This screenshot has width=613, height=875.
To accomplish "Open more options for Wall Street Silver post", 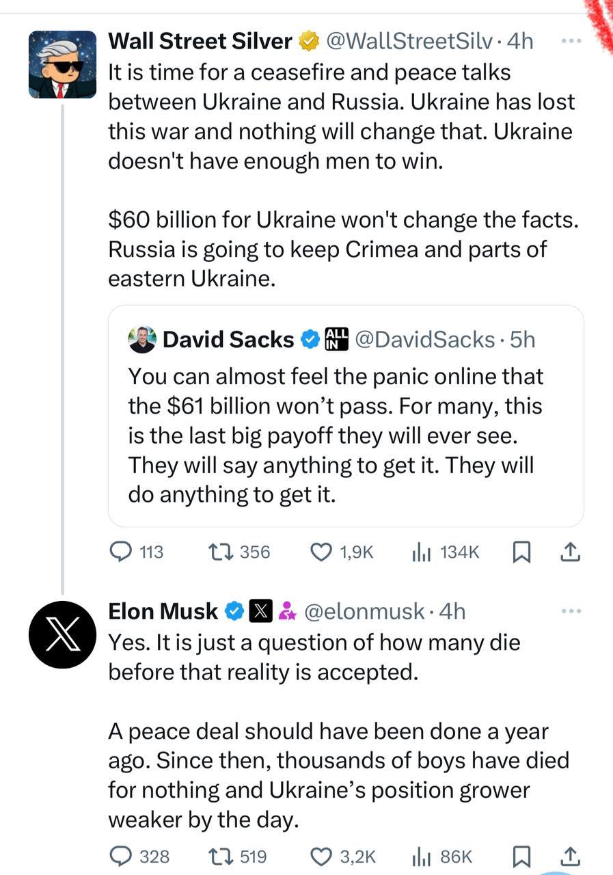I will pos(570,41).
